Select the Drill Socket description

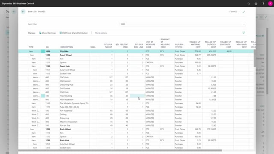[65, 89]
